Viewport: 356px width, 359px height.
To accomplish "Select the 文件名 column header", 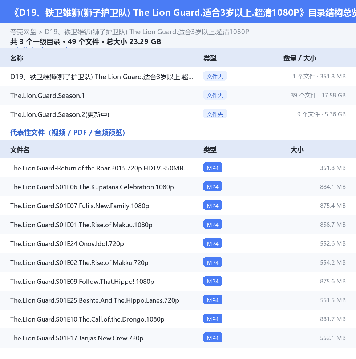I will [20, 150].
